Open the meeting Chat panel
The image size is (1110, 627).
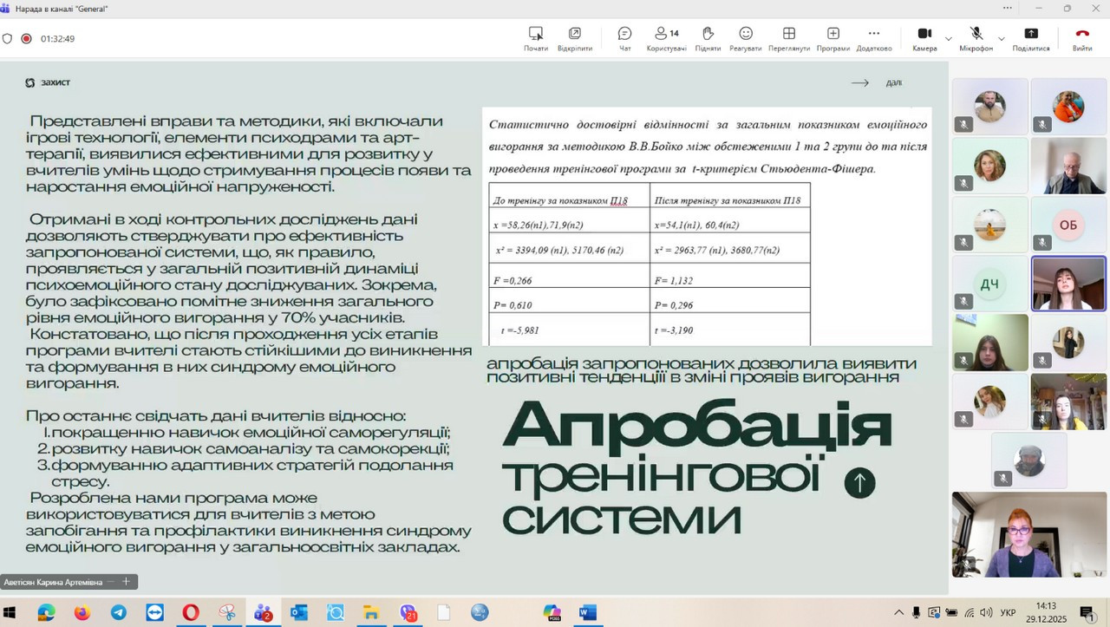pos(624,37)
